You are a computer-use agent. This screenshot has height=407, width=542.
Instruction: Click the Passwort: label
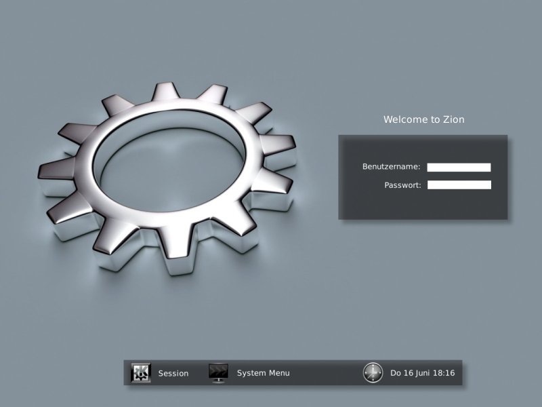pos(402,185)
